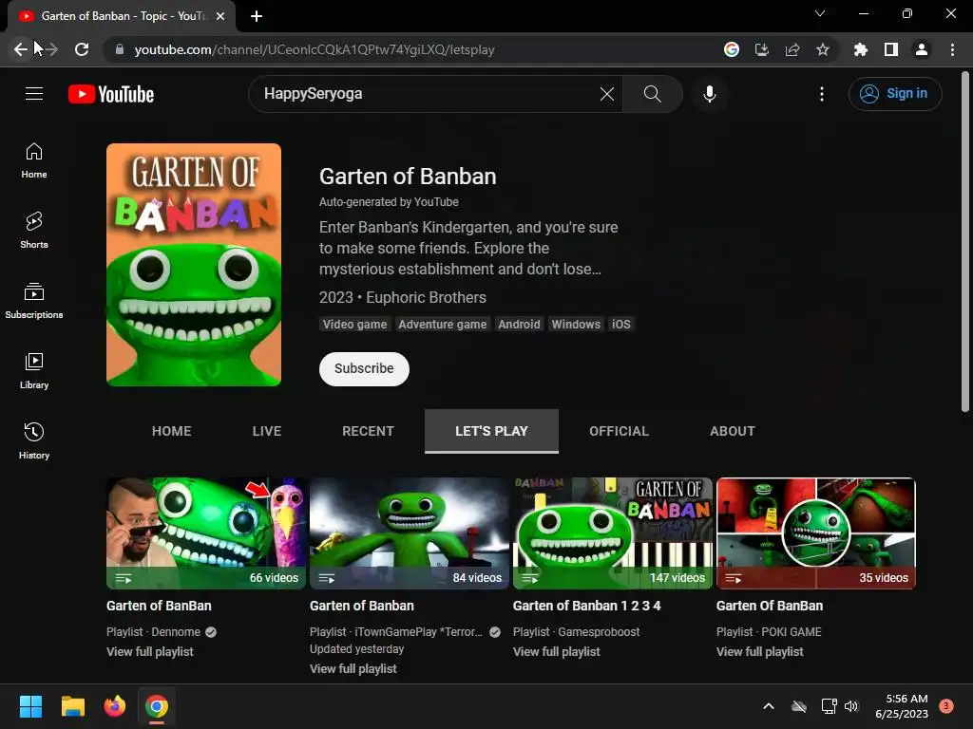Switch to the HOME channel tab
The image size is (973, 729).
click(172, 431)
